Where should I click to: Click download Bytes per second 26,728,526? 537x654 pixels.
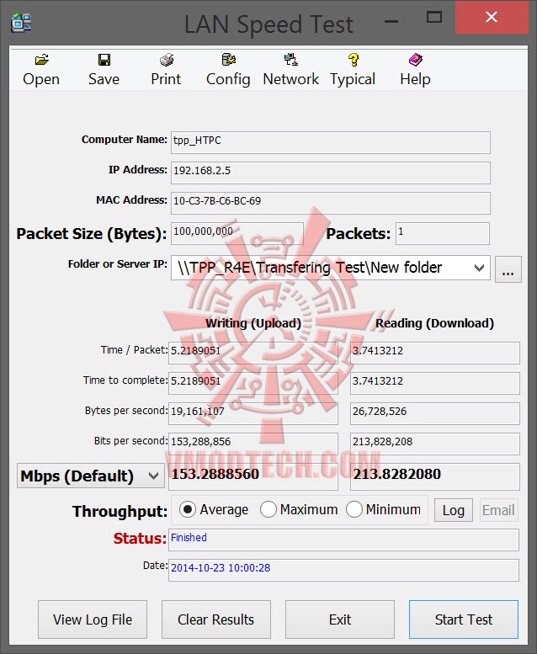[x=435, y=413]
